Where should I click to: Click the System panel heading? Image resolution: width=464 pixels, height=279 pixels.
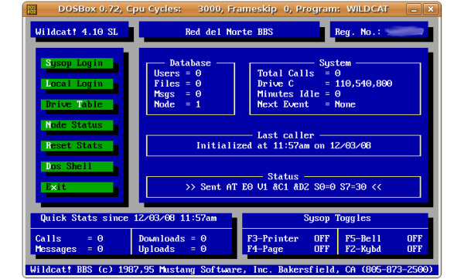click(335, 63)
